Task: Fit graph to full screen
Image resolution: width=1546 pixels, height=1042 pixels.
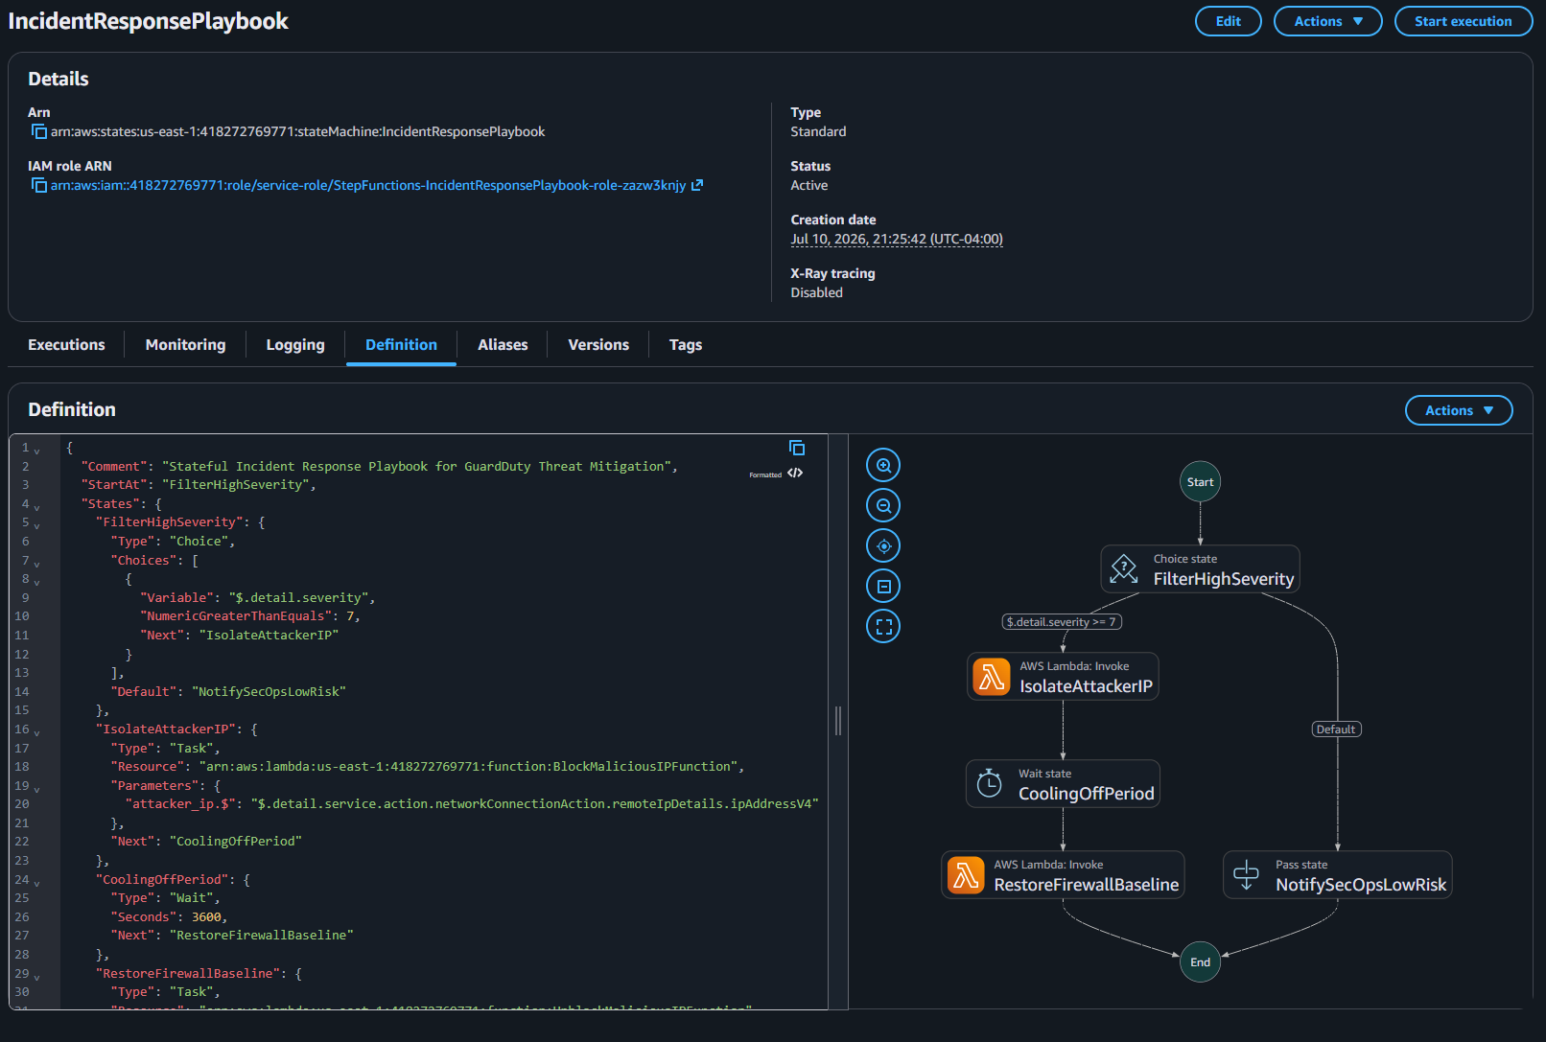Action: (883, 626)
